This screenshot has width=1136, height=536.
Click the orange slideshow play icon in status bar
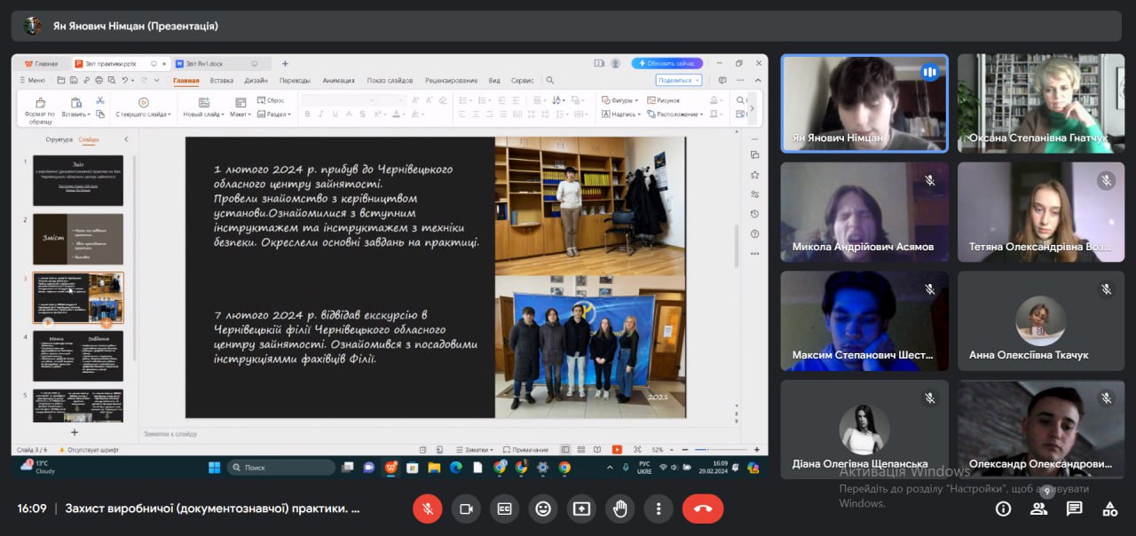point(617,450)
